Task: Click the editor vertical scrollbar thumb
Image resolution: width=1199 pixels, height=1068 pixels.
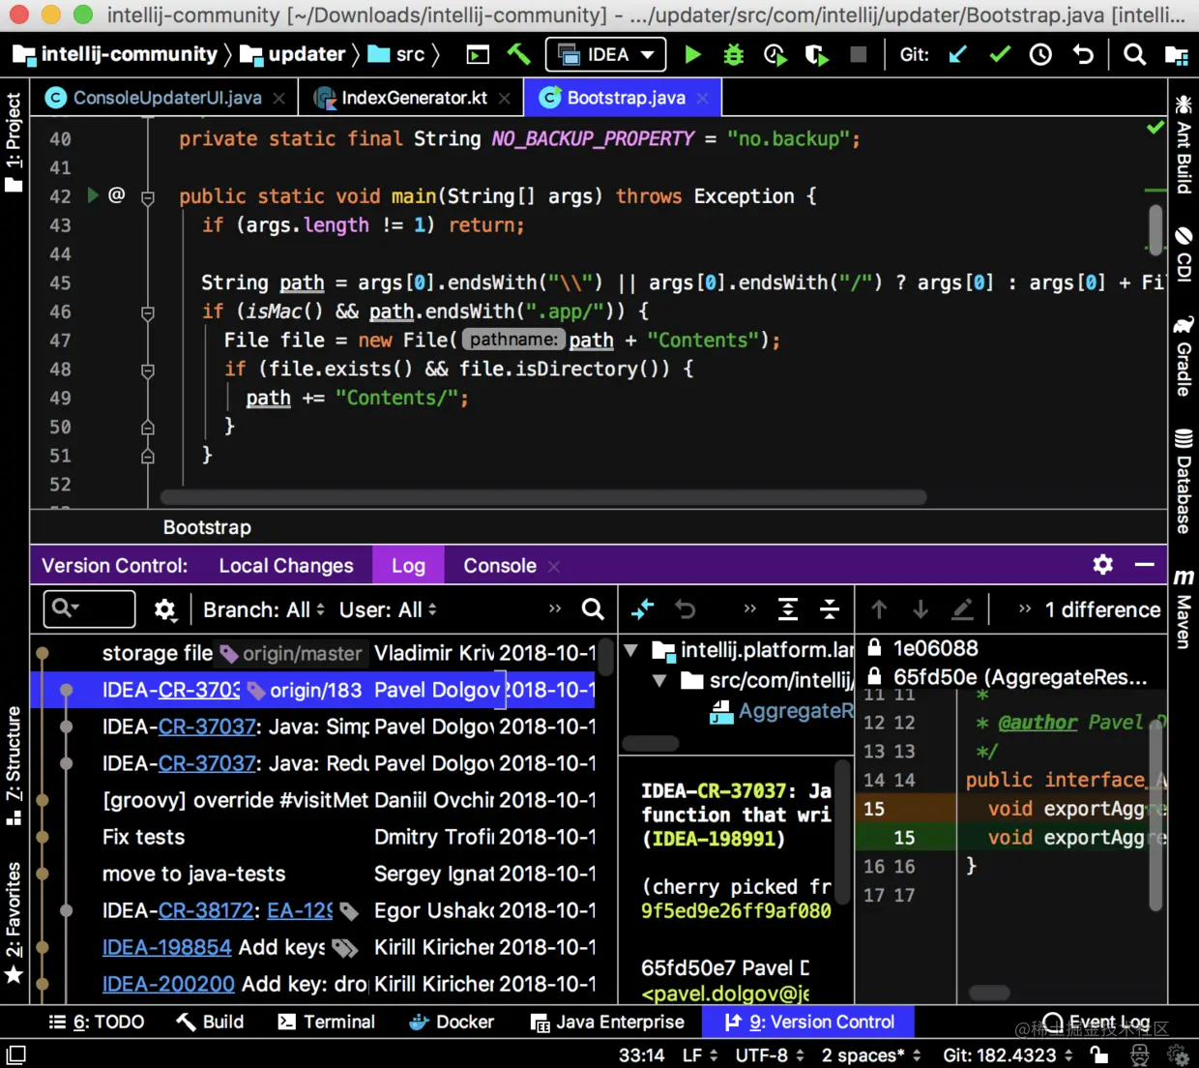Action: pos(1155,230)
